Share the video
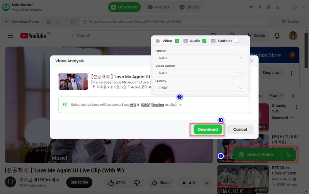Screen dimensions: 309x194 point(161,183)
